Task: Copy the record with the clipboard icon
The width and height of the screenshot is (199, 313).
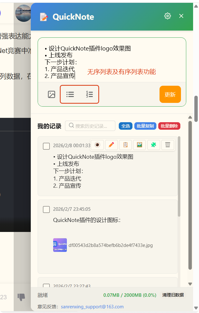Action: pyautogui.click(x=125, y=145)
